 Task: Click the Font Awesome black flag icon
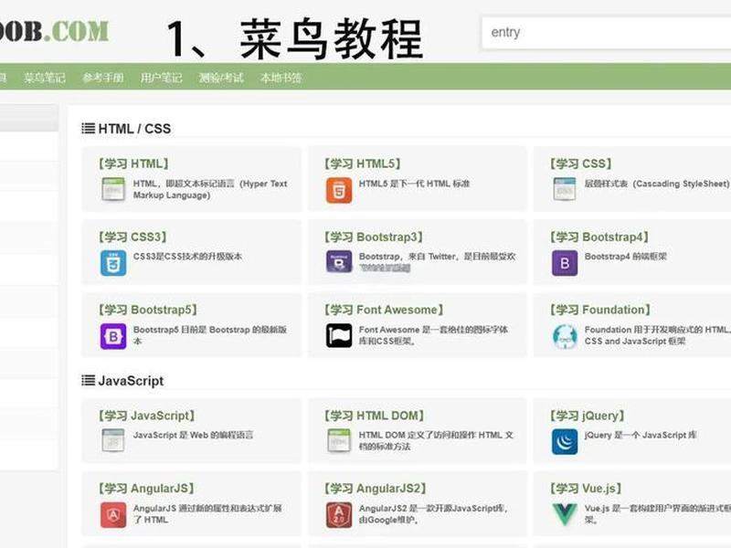click(339, 335)
